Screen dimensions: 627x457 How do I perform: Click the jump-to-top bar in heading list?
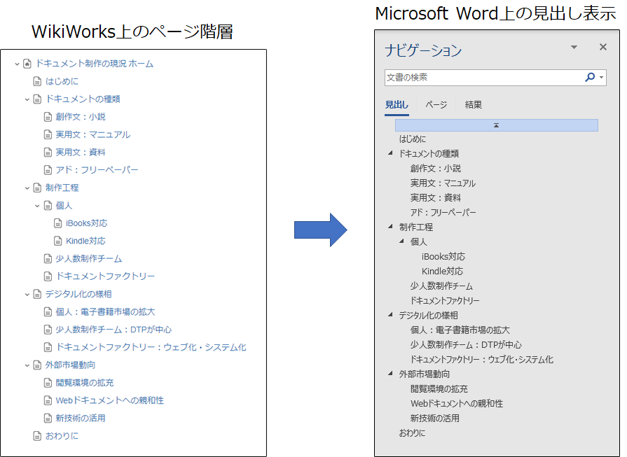point(496,125)
